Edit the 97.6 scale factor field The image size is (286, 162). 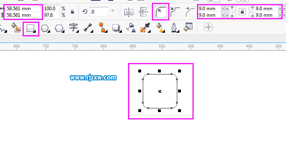coord(51,15)
